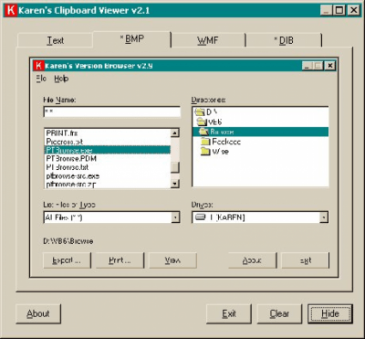Viewport: 365px width, 339px height.
Task: Click the red K icon of Clipboard Viewer
Action: pos(11,10)
